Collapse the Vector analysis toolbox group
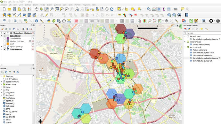221x124 pixels. point(185,42)
